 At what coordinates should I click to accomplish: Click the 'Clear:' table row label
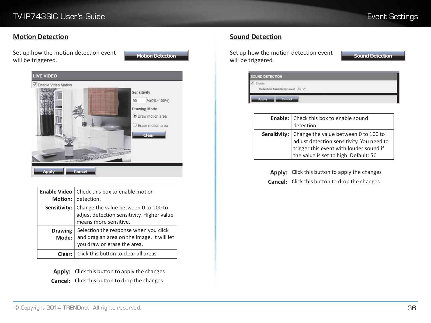(x=65, y=254)
